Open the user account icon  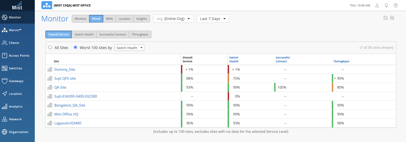pos(377,5)
